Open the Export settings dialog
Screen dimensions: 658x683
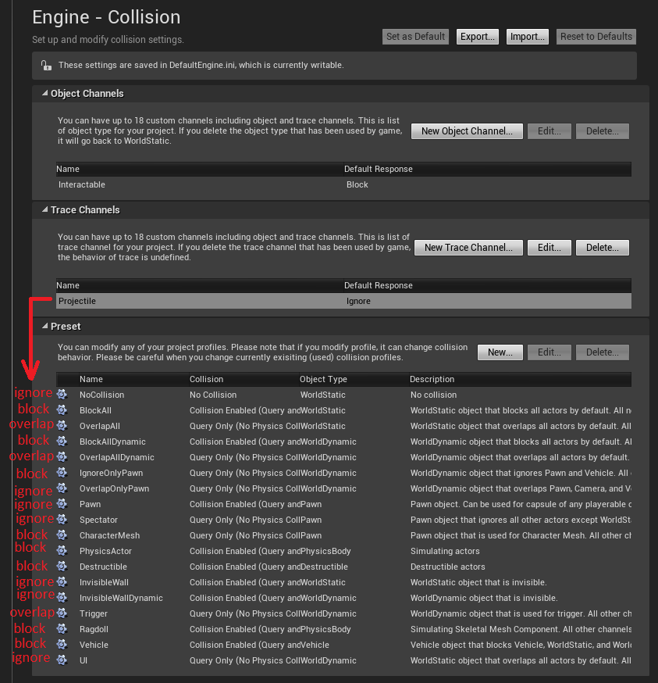pyautogui.click(x=477, y=37)
